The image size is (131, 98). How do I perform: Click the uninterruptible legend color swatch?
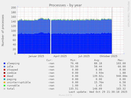4,82
